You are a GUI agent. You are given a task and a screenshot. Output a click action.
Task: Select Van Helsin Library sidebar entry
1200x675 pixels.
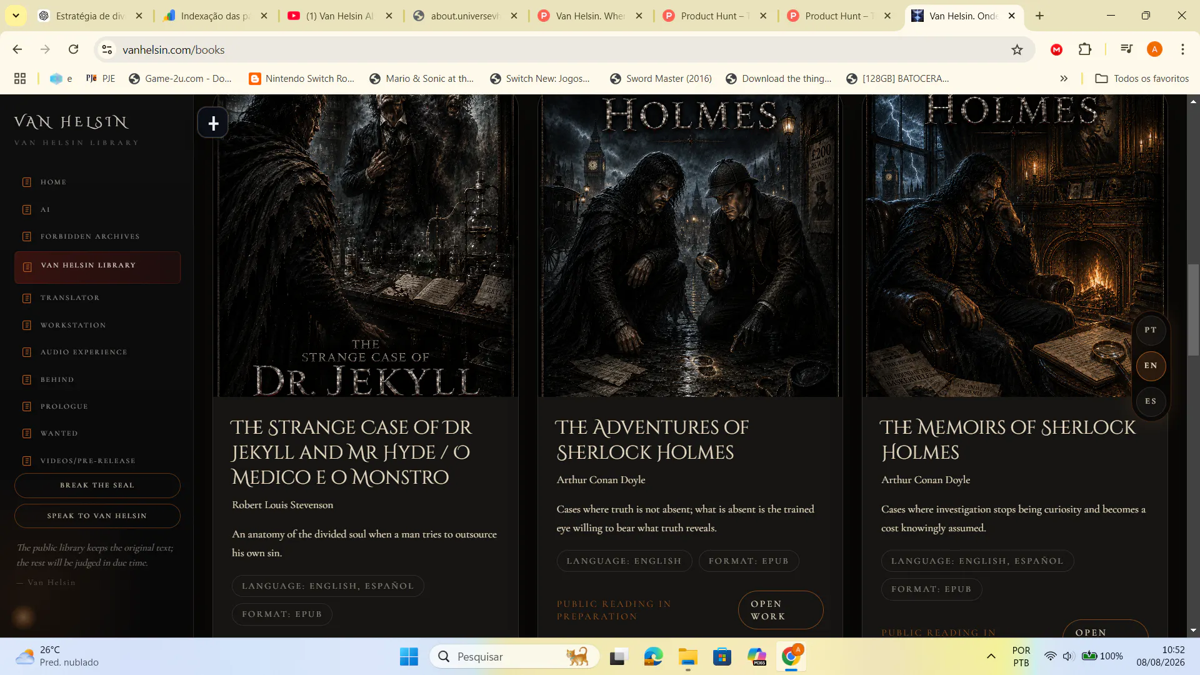coord(97,267)
